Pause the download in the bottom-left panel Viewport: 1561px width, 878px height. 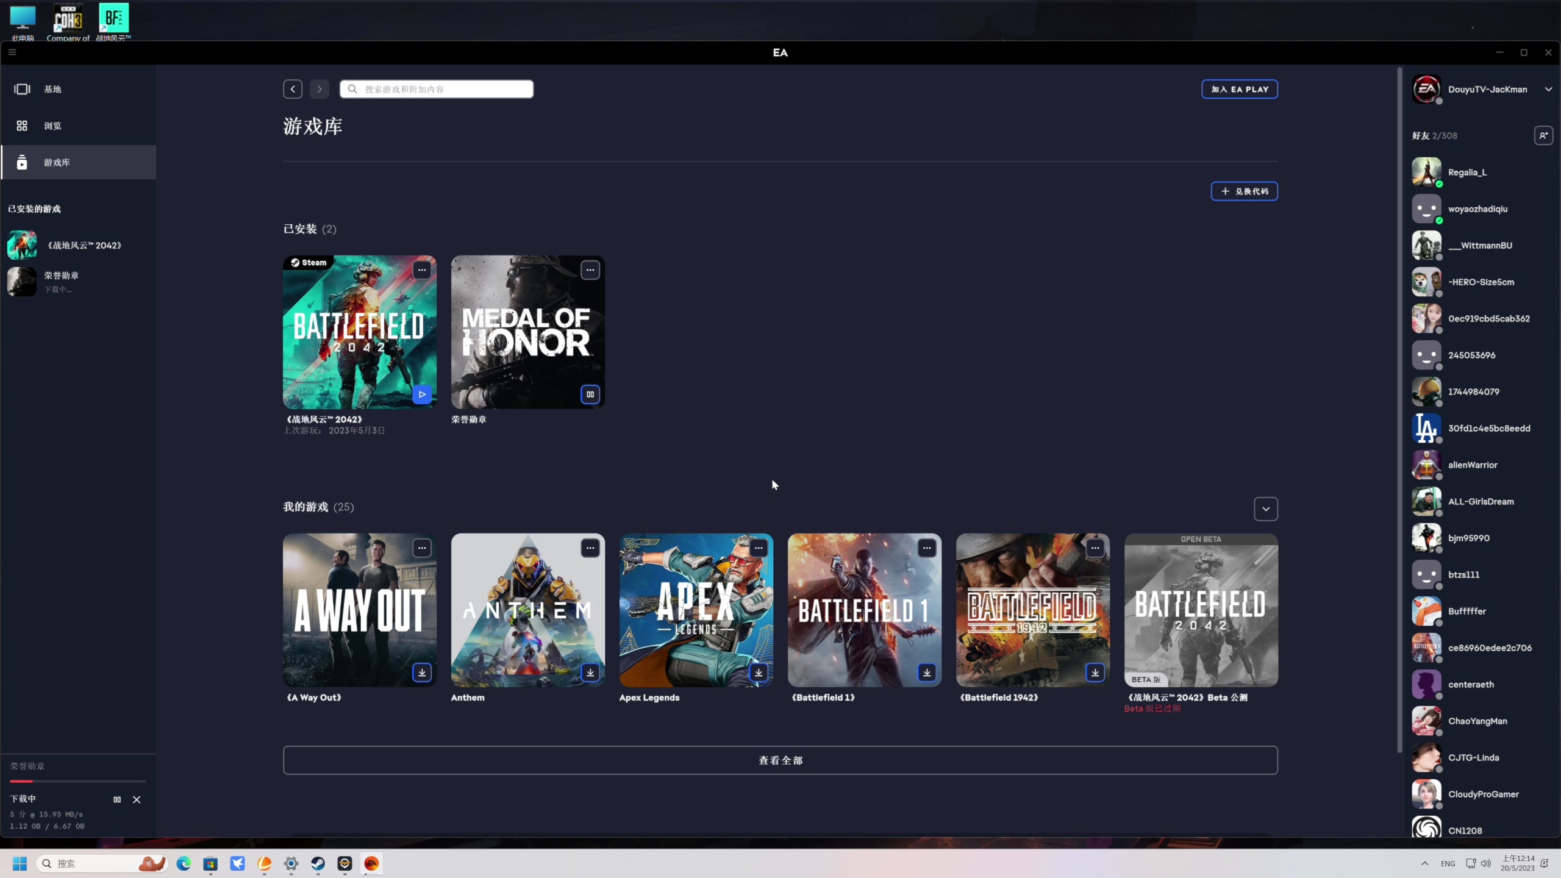[x=117, y=799]
